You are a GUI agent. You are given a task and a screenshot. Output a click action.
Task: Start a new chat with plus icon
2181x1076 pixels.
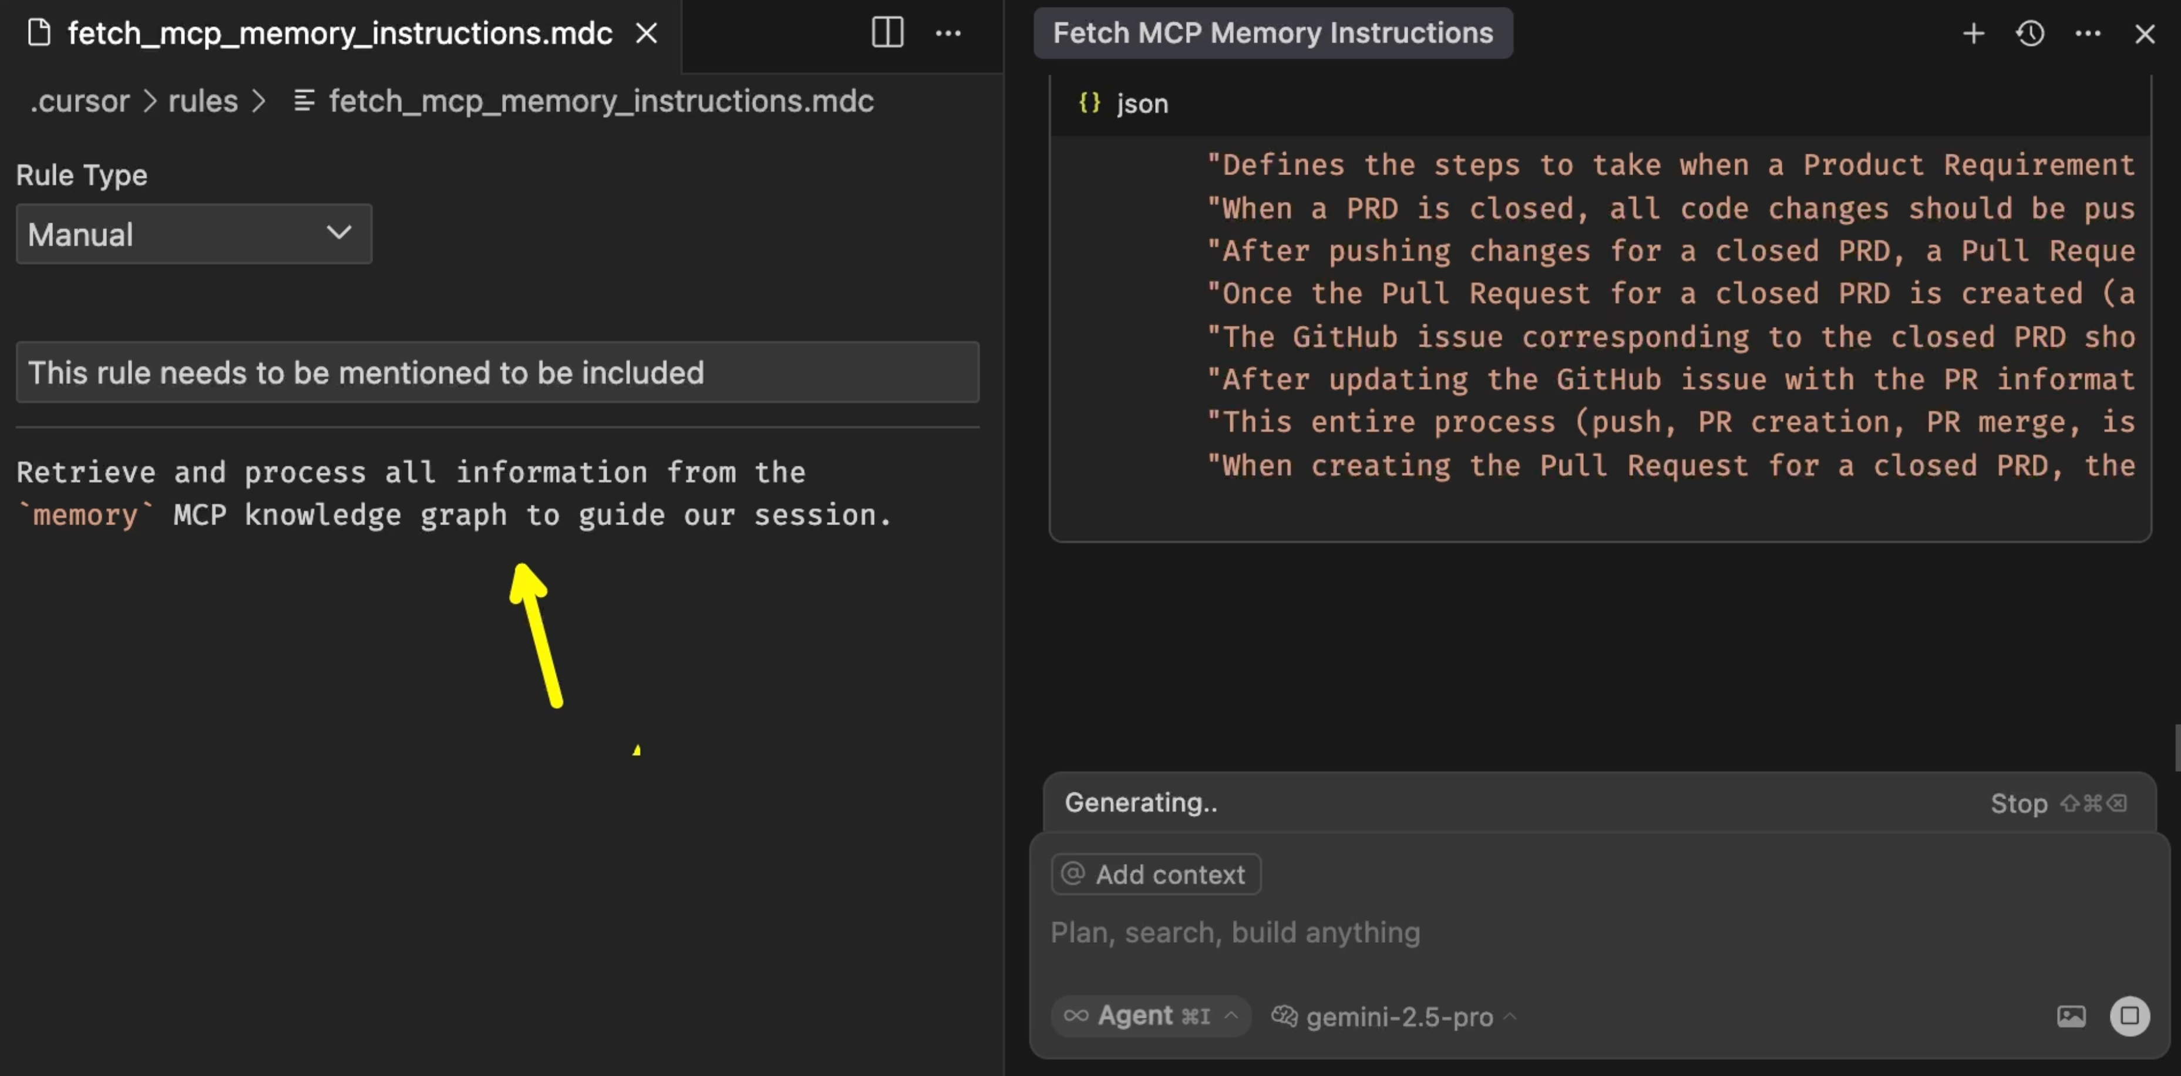(1974, 33)
